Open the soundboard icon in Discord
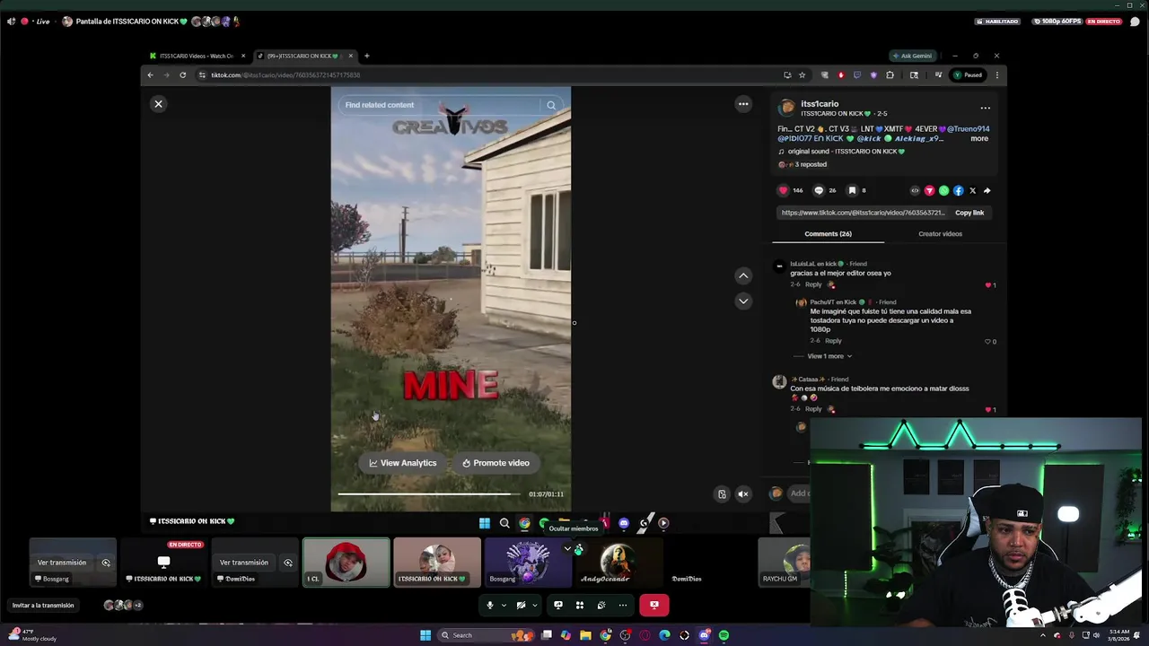 [x=601, y=605]
